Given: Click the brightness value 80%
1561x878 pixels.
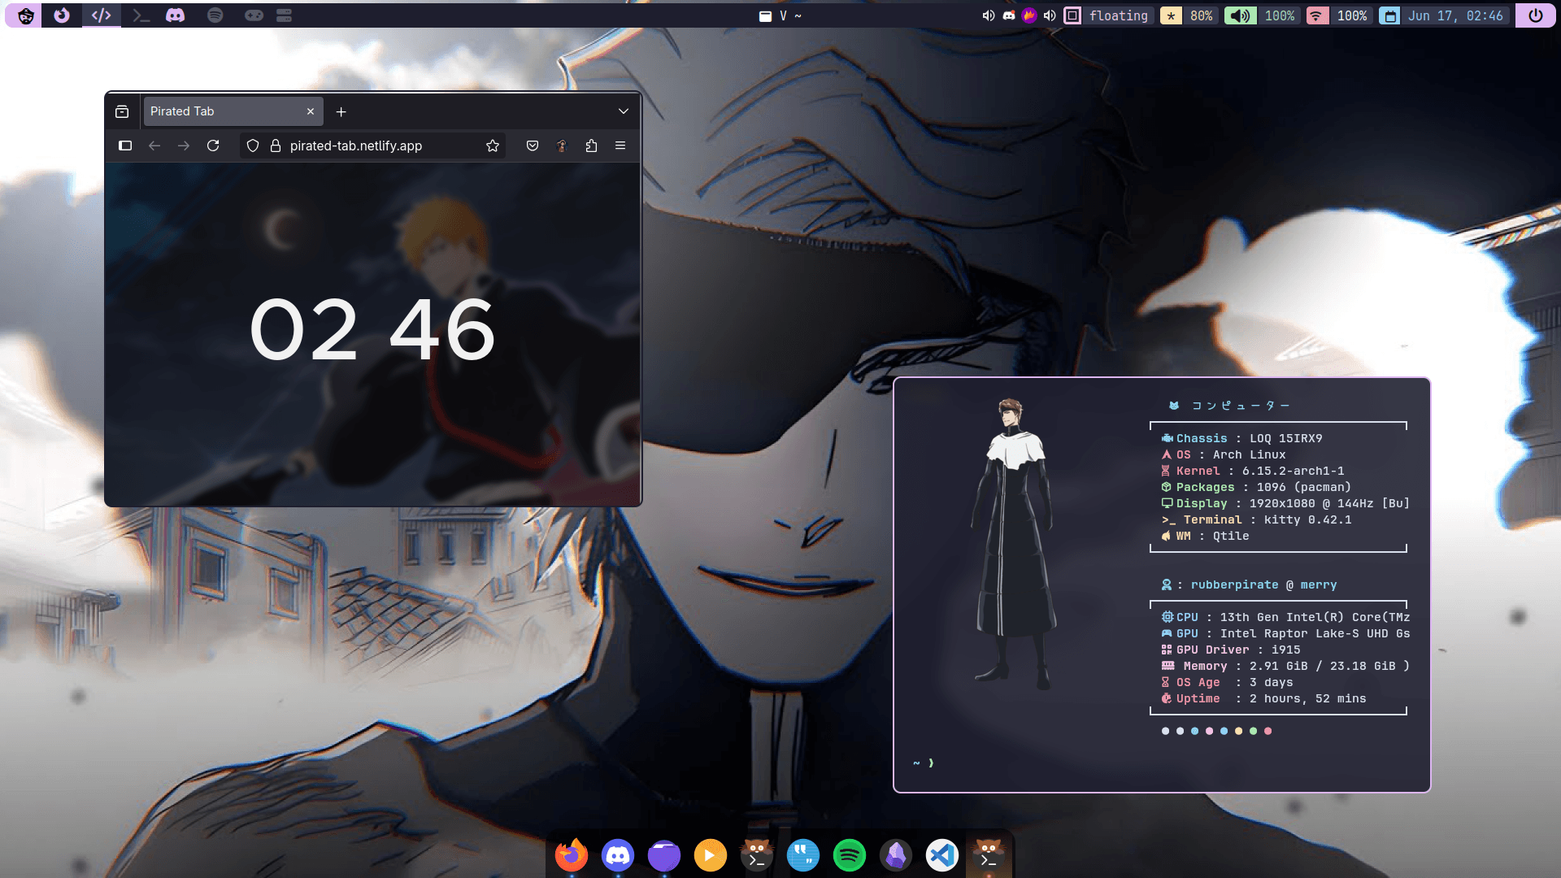Looking at the screenshot, I should tap(1201, 15).
